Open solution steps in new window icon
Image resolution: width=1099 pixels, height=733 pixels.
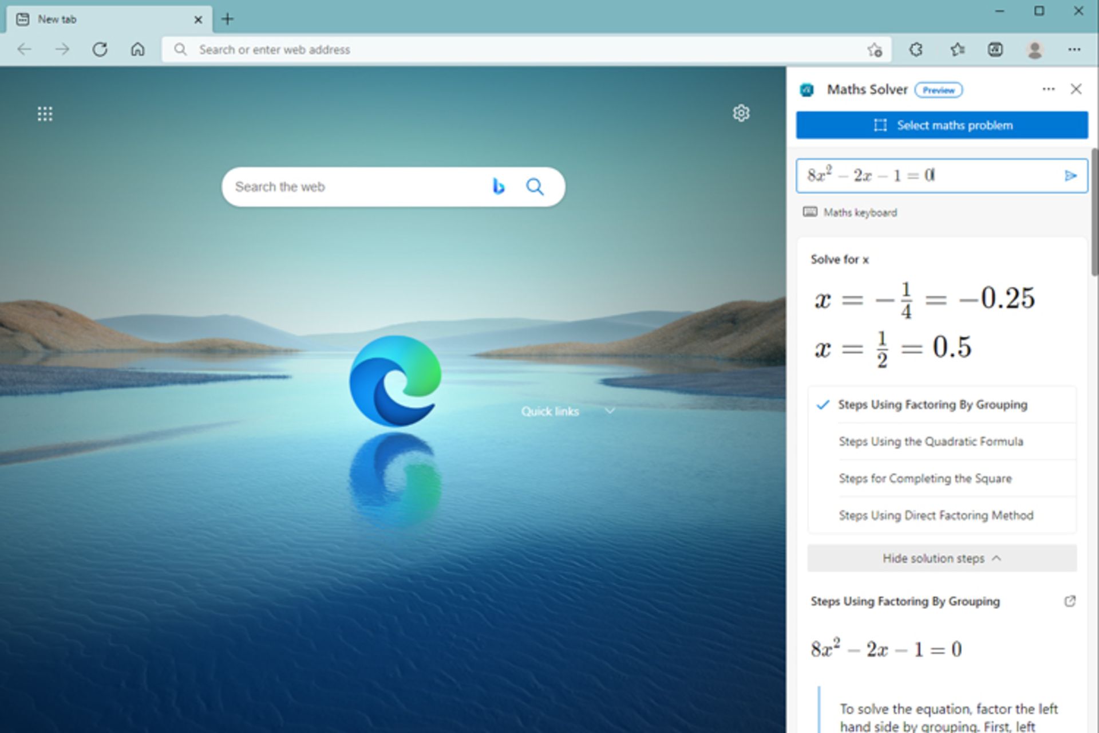pos(1070,601)
